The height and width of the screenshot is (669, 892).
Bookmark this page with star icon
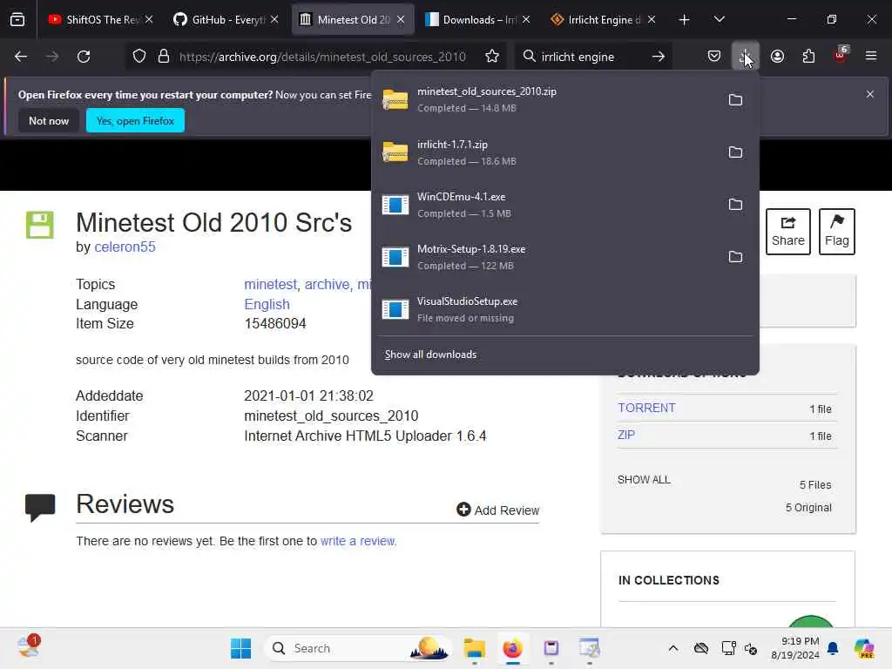(x=492, y=57)
